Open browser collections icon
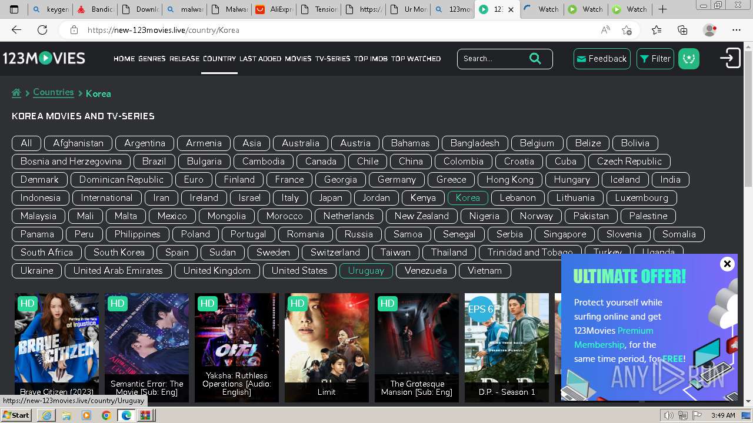This screenshot has width=753, height=423. 682,30
